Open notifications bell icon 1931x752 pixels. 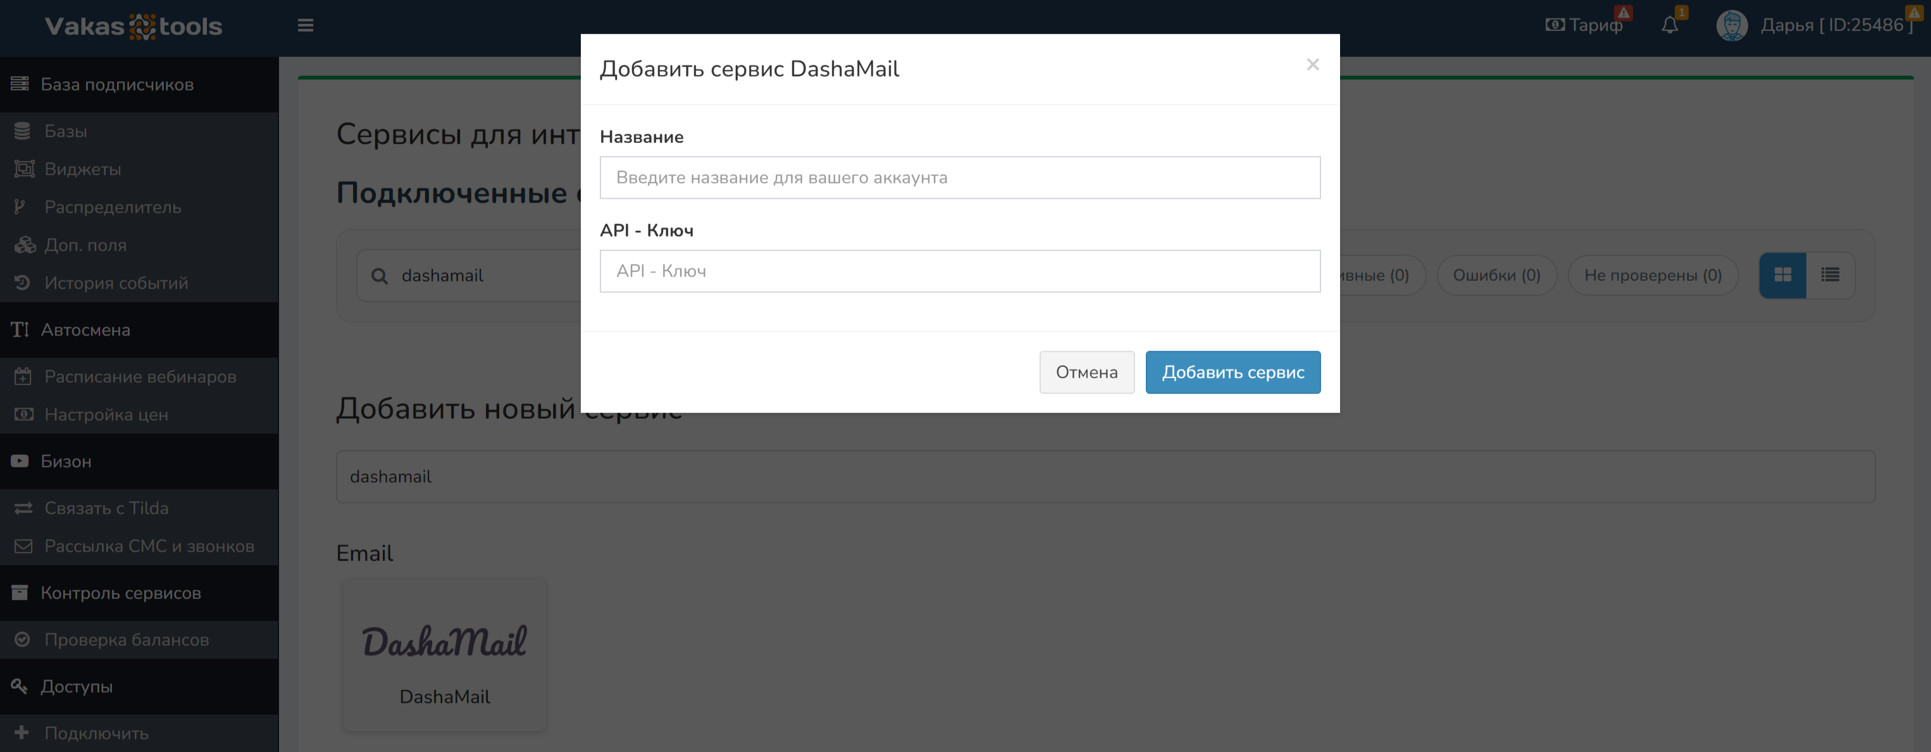pyautogui.click(x=1670, y=25)
